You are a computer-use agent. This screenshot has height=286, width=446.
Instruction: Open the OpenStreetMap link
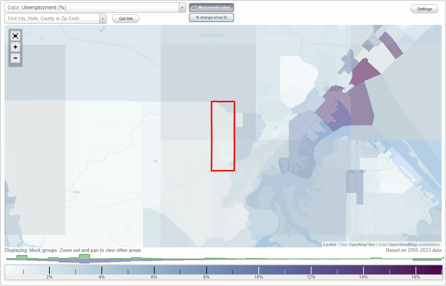coord(403,244)
